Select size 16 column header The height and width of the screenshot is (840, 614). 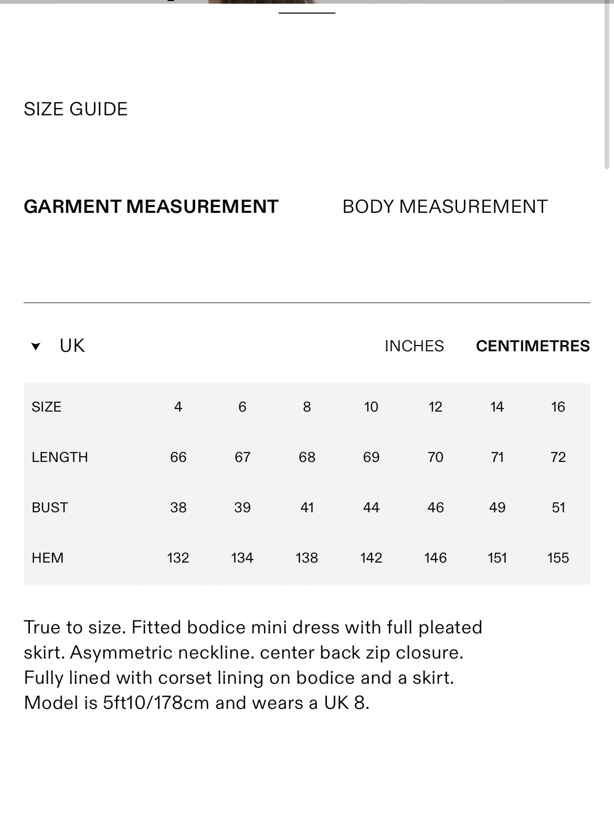click(x=558, y=407)
